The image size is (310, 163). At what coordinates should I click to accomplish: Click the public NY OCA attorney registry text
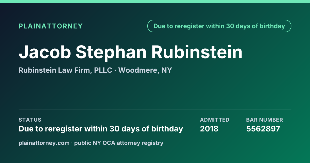119,143
